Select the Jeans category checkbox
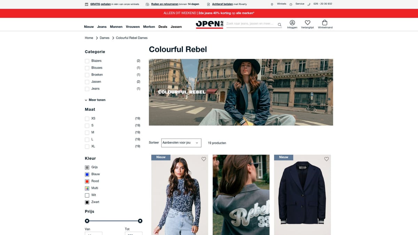Screen dimensions: 418x235 tap(87, 89)
